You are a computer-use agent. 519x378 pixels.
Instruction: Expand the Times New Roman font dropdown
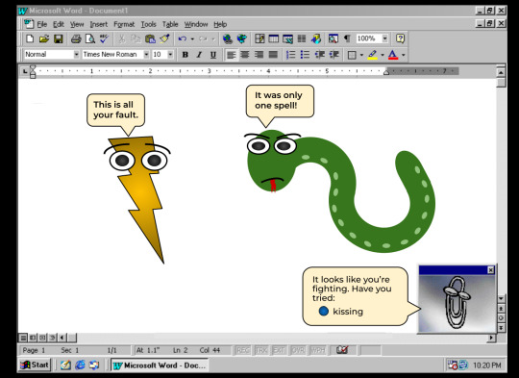(146, 54)
